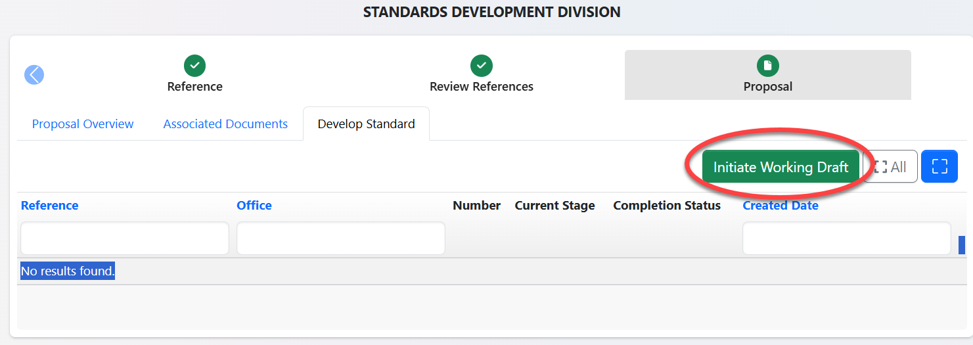Click the Completion Status column header
The height and width of the screenshot is (345, 973).
point(667,206)
